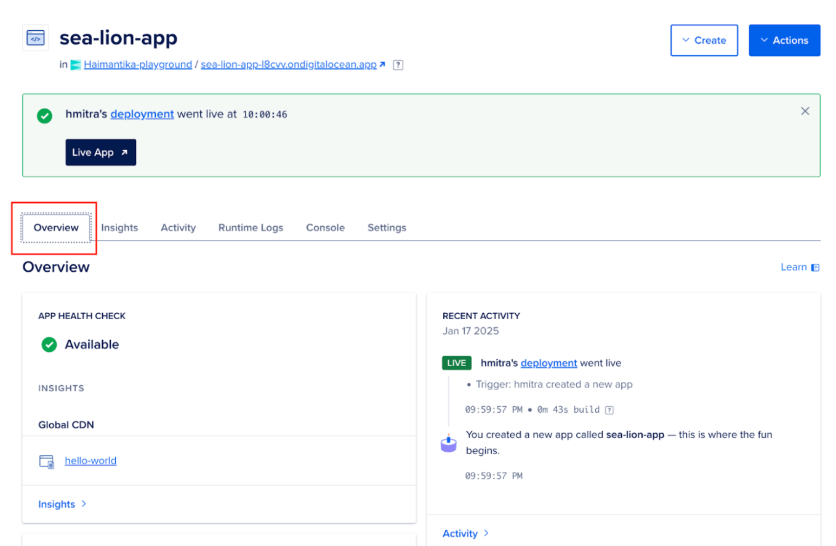
Task: Click the Learn docs icon
Action: (815, 267)
